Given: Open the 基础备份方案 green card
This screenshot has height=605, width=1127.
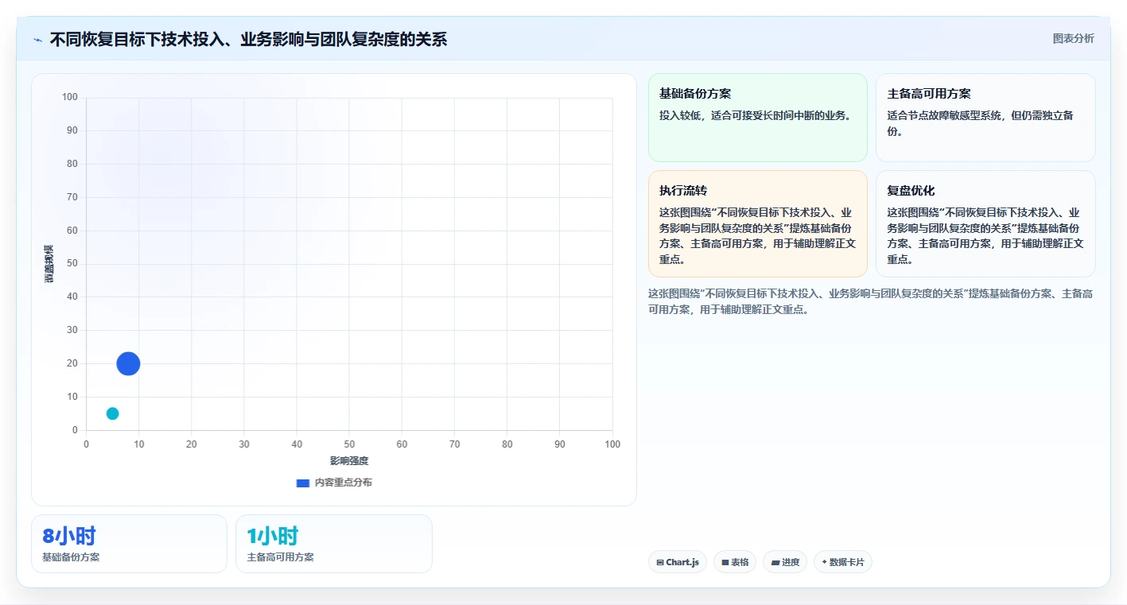Looking at the screenshot, I should 757,118.
